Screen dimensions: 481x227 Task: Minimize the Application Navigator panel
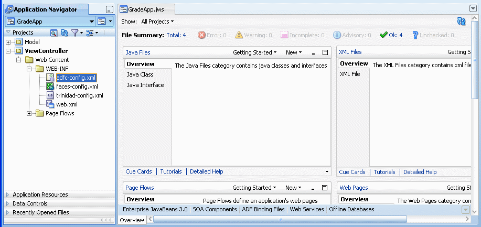tap(110, 10)
